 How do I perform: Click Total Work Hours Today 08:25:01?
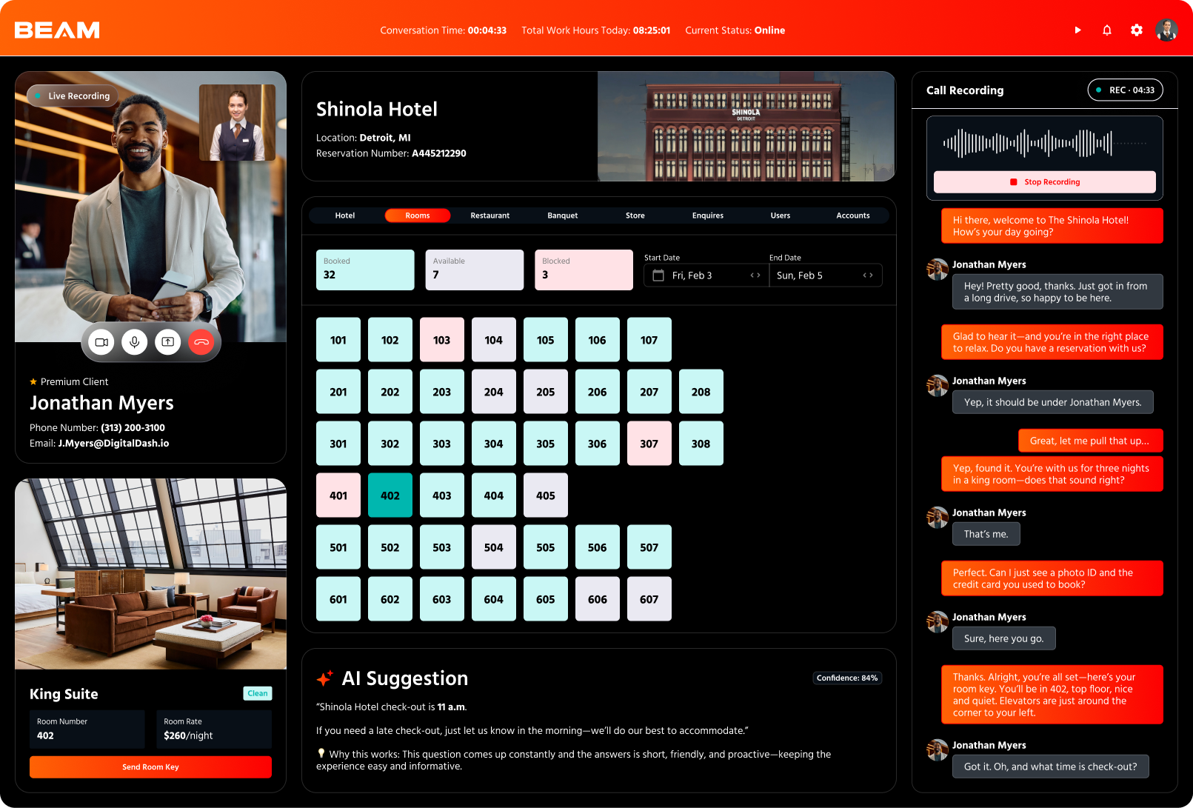point(596,30)
